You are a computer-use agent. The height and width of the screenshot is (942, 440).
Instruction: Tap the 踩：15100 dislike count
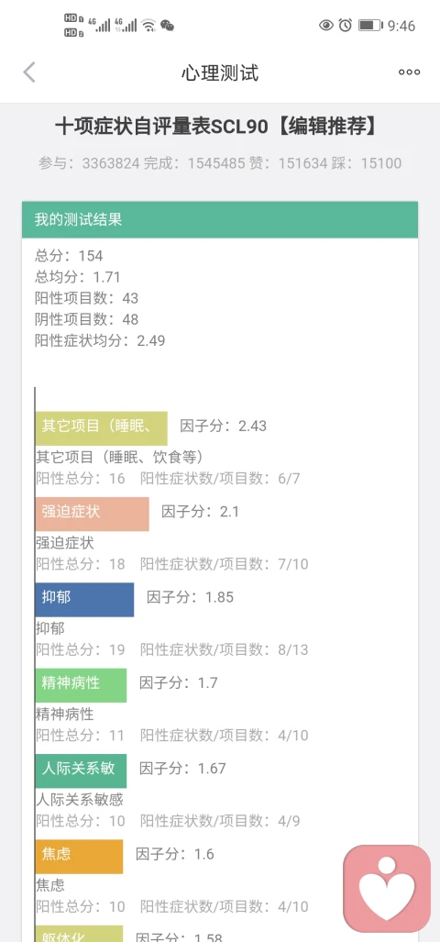tap(367, 162)
